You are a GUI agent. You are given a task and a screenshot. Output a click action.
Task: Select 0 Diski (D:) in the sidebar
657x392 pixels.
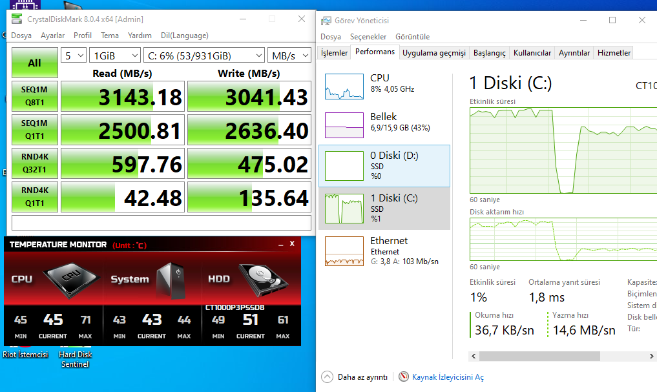384,166
